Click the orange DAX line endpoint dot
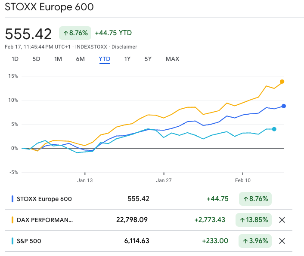Image resolution: width=304 pixels, height=256 pixels. click(x=282, y=82)
